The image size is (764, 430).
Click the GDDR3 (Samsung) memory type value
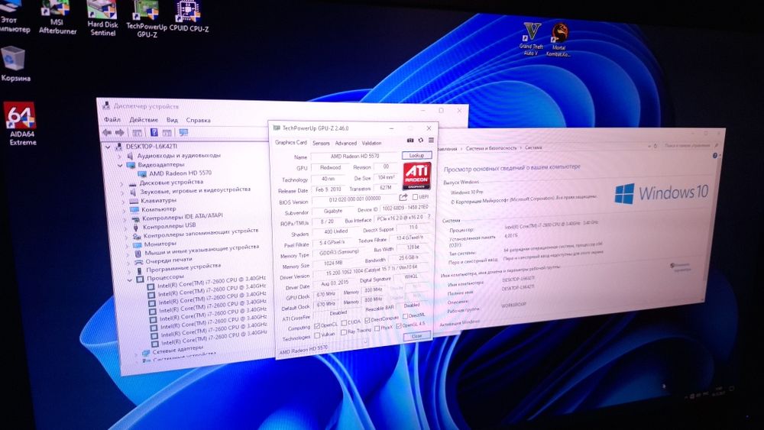click(x=338, y=253)
